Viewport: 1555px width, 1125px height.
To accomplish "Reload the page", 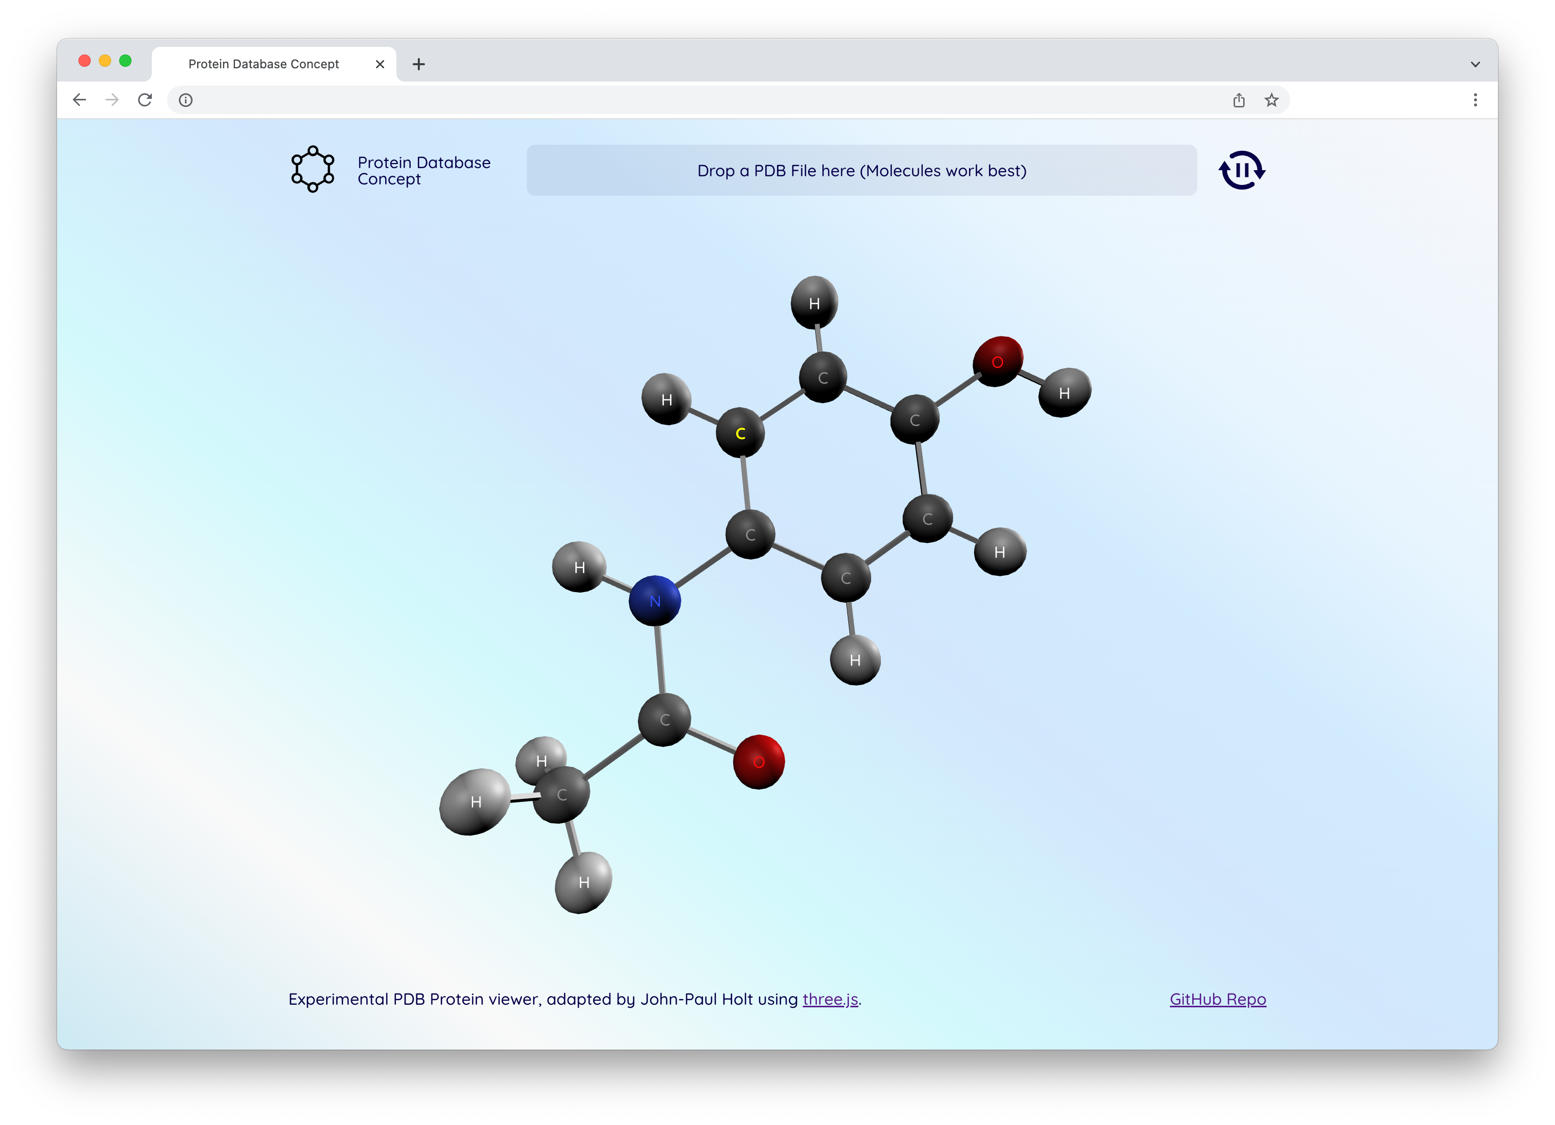I will point(145,100).
